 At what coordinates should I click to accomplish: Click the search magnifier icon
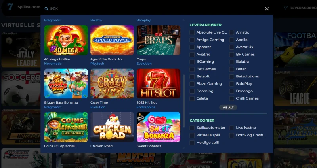46,9
